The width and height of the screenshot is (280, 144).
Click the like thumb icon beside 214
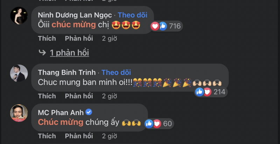pos(199,92)
